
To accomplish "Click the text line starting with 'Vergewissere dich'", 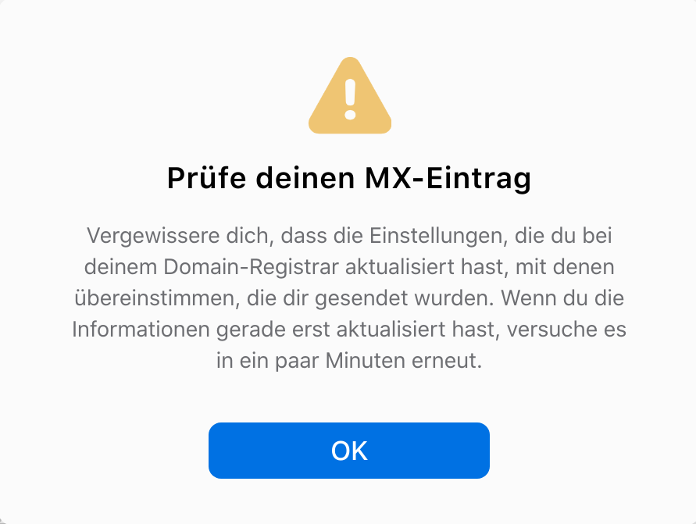I will click(x=349, y=236).
